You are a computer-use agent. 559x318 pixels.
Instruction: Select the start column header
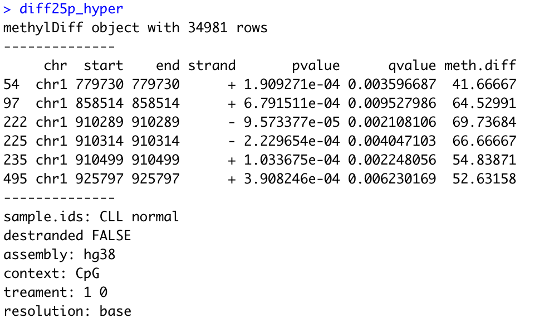[x=104, y=66]
